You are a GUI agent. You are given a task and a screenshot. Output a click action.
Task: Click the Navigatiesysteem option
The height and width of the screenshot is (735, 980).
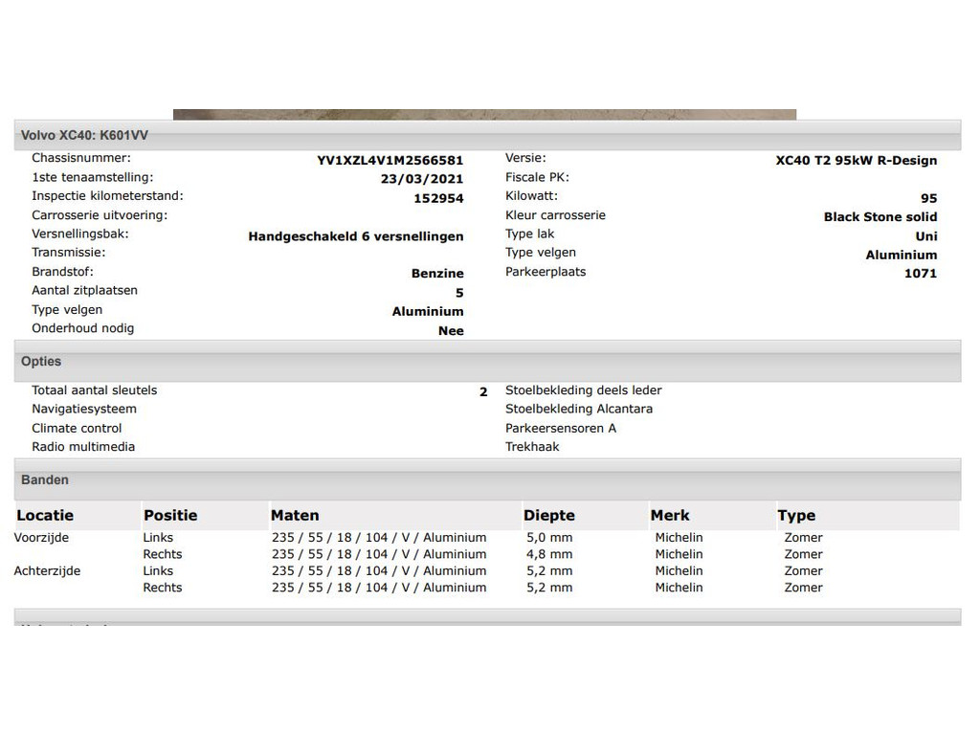84,410
